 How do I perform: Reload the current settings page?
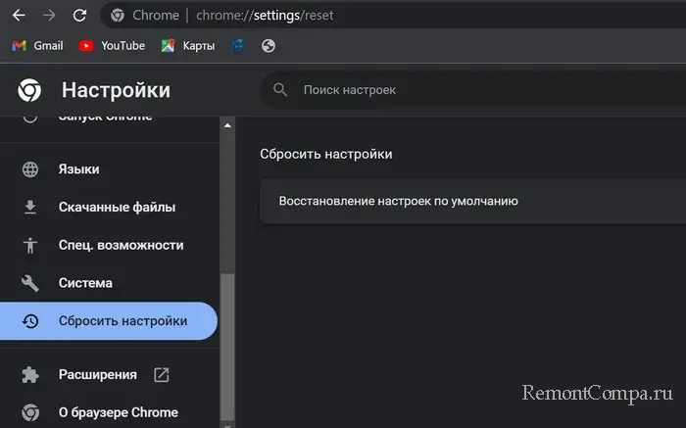click(x=79, y=16)
